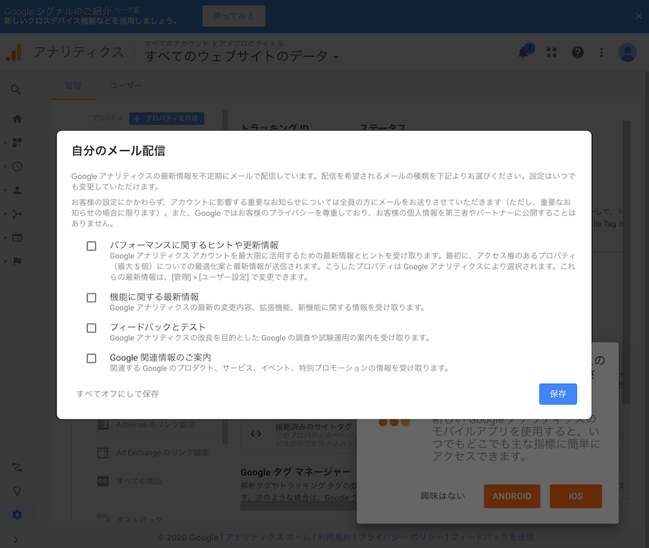Switch to the 管理 tab
The width and height of the screenshot is (649, 548).
[73, 86]
